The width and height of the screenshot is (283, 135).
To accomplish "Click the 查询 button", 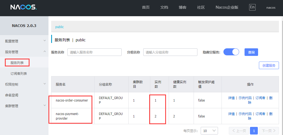I will (x=251, y=52).
